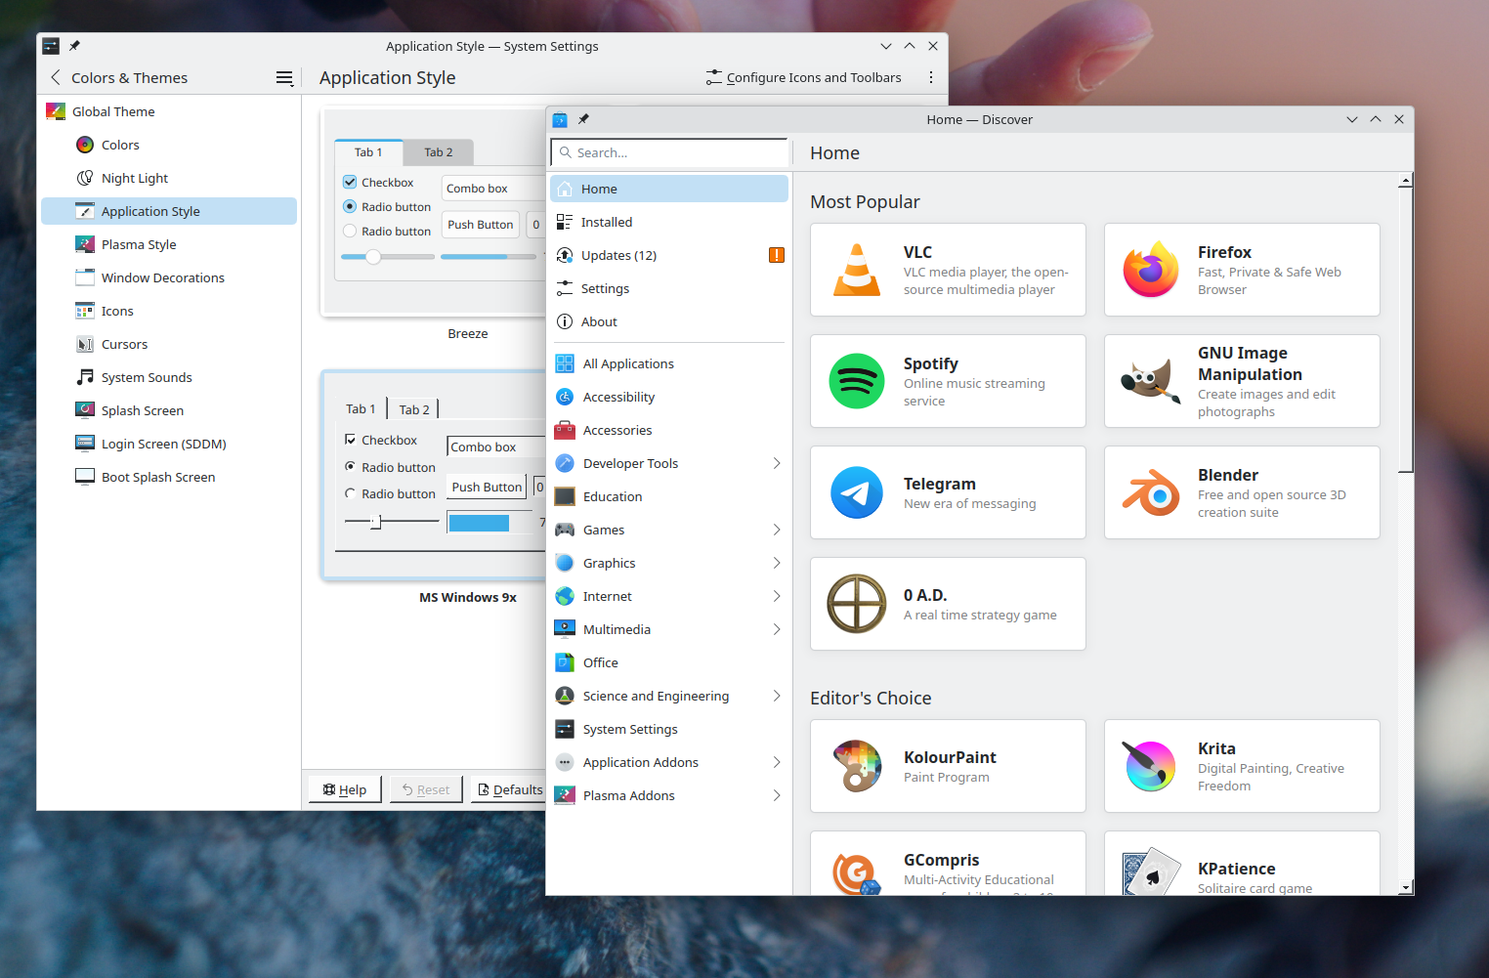Image resolution: width=1489 pixels, height=978 pixels.
Task: Open Installed in Discover sidebar
Action: click(x=669, y=222)
